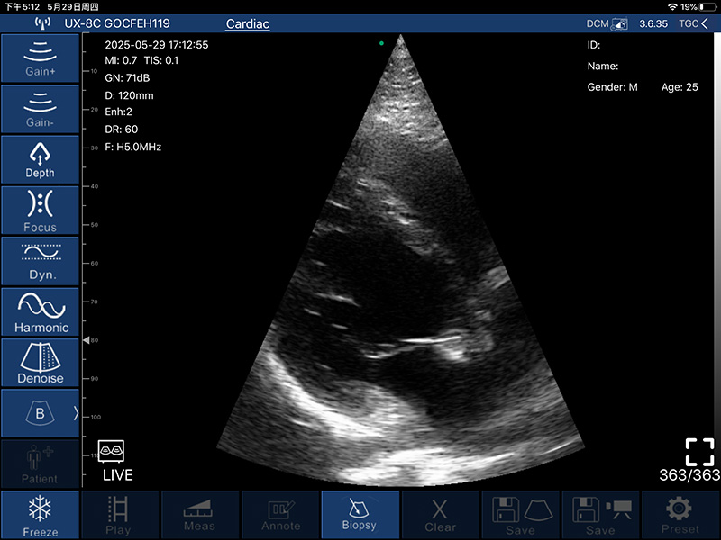Freeze the live ultrasound image
The width and height of the screenshot is (721, 540).
[x=40, y=515]
